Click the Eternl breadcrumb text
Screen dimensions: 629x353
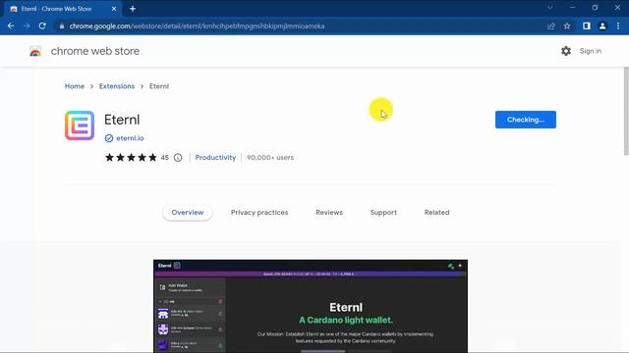click(x=159, y=86)
